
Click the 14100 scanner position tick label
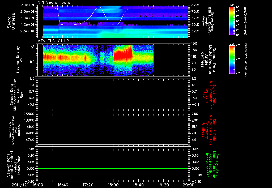point(29,127)
